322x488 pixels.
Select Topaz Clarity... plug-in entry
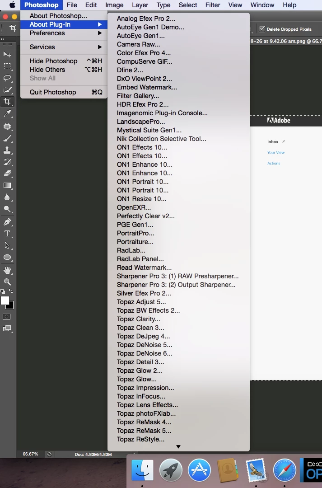point(178,319)
